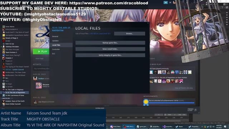Show hidden system tray icons
Image resolution: width=229 pixels, height=129 pixels.
click(x=202, y=126)
